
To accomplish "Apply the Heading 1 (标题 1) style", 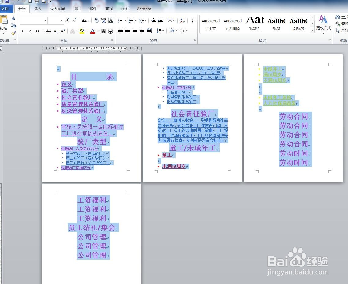I will pyautogui.click(x=254, y=24).
